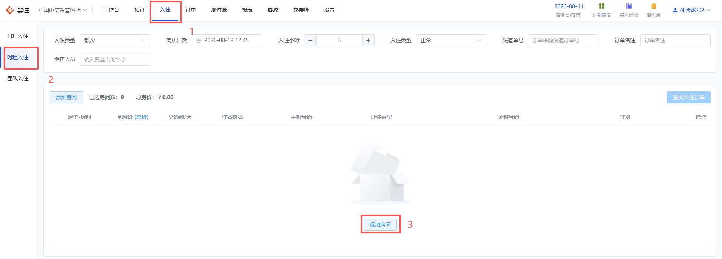Click the 证件号码 column header
This screenshot has width=722, height=259.
[509, 117]
